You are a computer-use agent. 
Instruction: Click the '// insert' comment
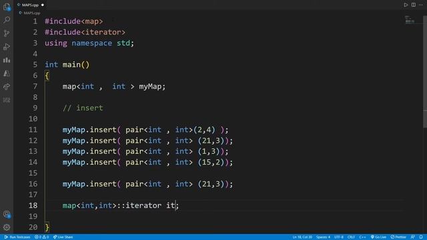coord(83,108)
